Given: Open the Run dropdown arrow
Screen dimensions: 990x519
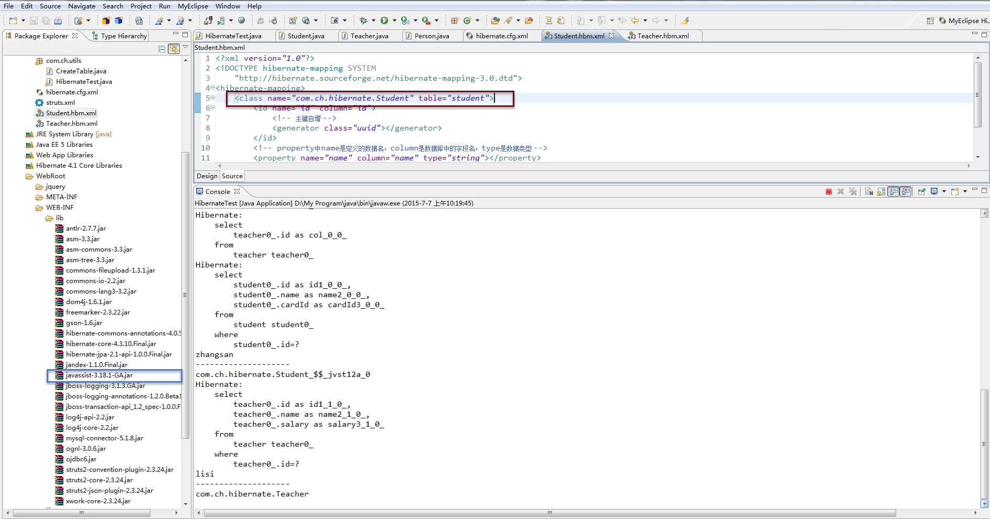Looking at the screenshot, I should 394,20.
